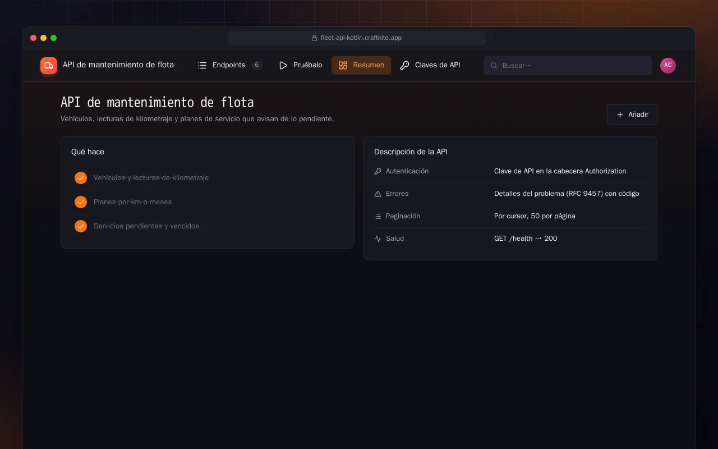Screen dimensions: 718x449
Task: Click "Detalles del problema (RFC 9457) con código"
Action: [x=567, y=194]
